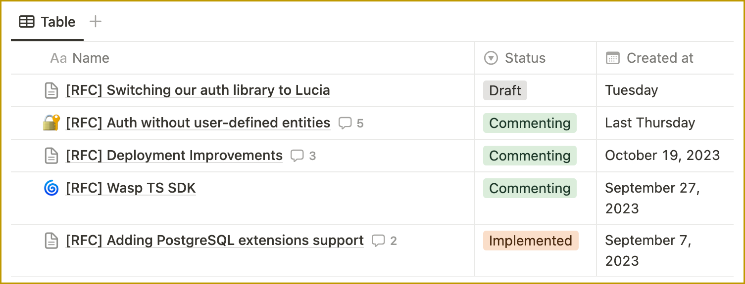This screenshot has height=284, width=745.
Task: Open comments on PostgreSQL extensions row
Action: pyautogui.click(x=384, y=241)
